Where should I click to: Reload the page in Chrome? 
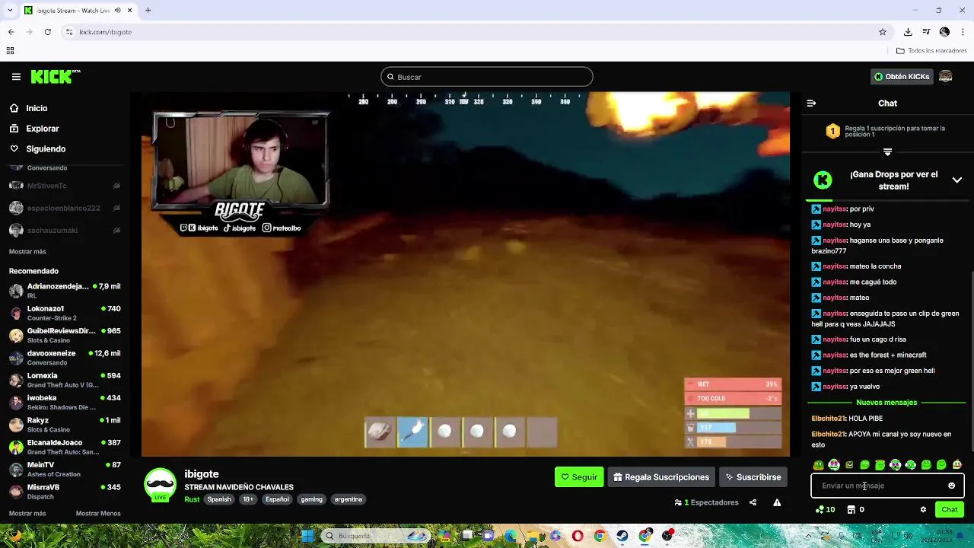click(x=47, y=32)
